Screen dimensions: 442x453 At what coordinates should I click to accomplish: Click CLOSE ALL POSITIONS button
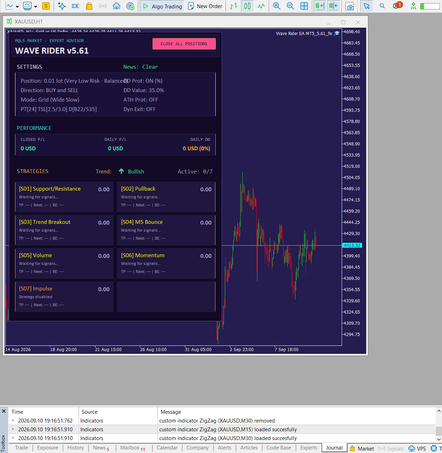[184, 44]
